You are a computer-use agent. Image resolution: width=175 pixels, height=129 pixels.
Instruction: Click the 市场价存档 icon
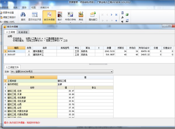coord(70,15)
